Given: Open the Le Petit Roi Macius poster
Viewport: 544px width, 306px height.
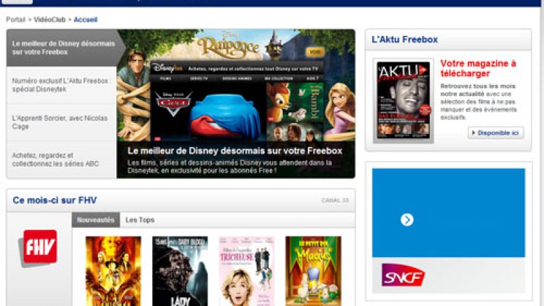Looking at the screenshot, I should (x=313, y=271).
